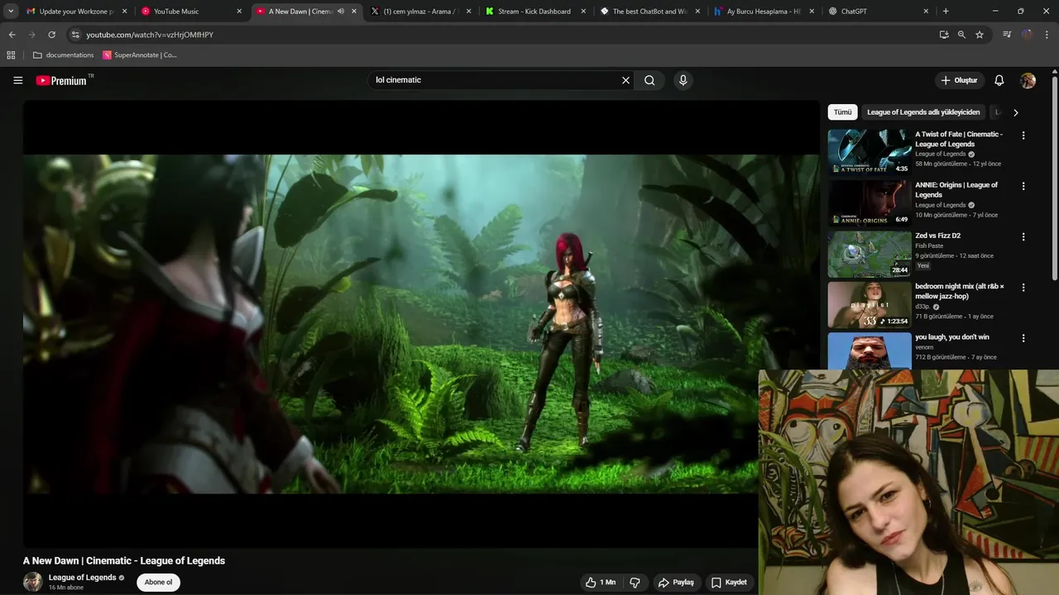Open the Chrome profile avatar

tap(1027, 35)
